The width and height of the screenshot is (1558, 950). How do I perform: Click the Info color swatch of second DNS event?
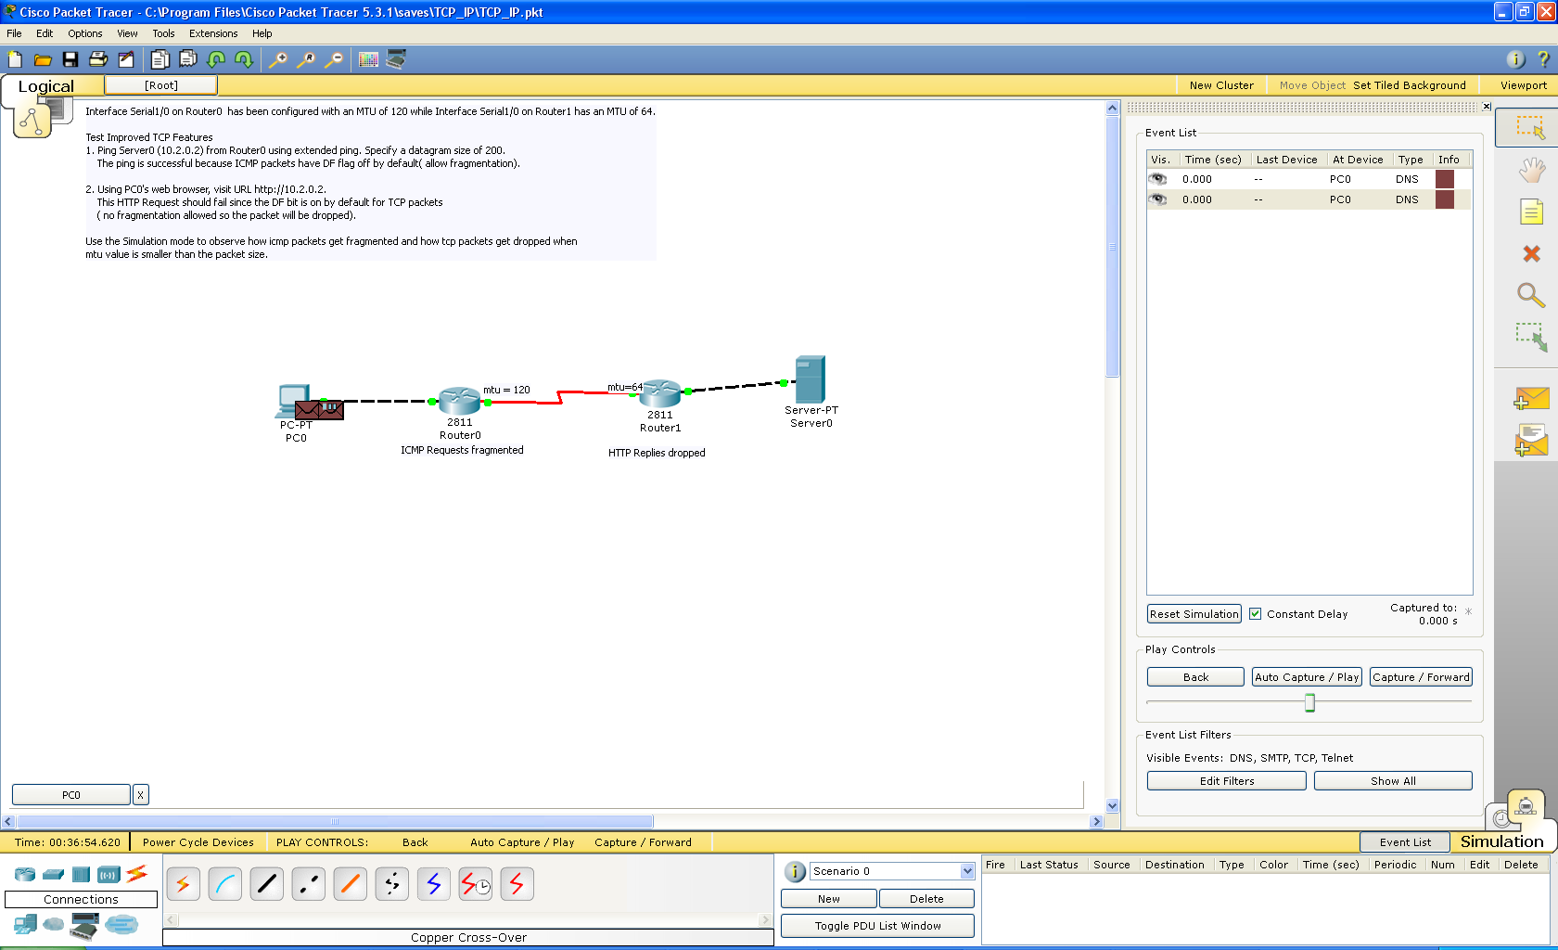coord(1445,199)
